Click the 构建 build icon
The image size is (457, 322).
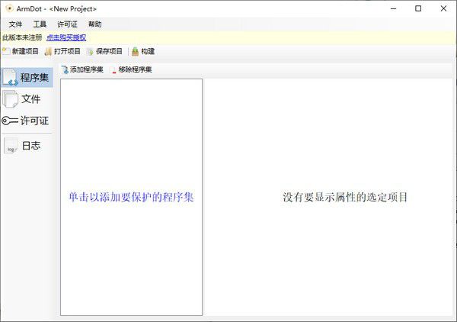(136, 51)
